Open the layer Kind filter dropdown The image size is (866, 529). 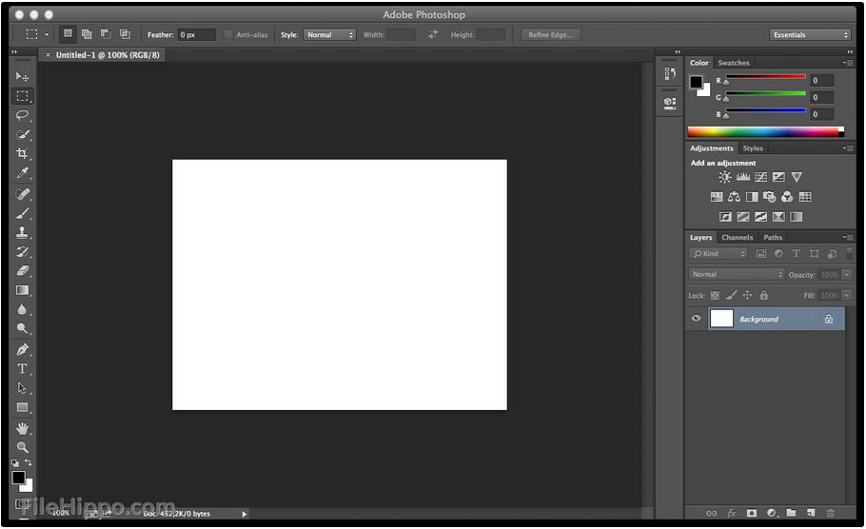pyautogui.click(x=718, y=253)
